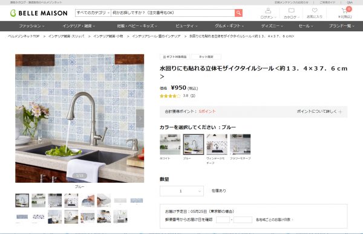Open グルメ・ギフト navigation menu
Screen dimensions: 363x234
point(229,26)
